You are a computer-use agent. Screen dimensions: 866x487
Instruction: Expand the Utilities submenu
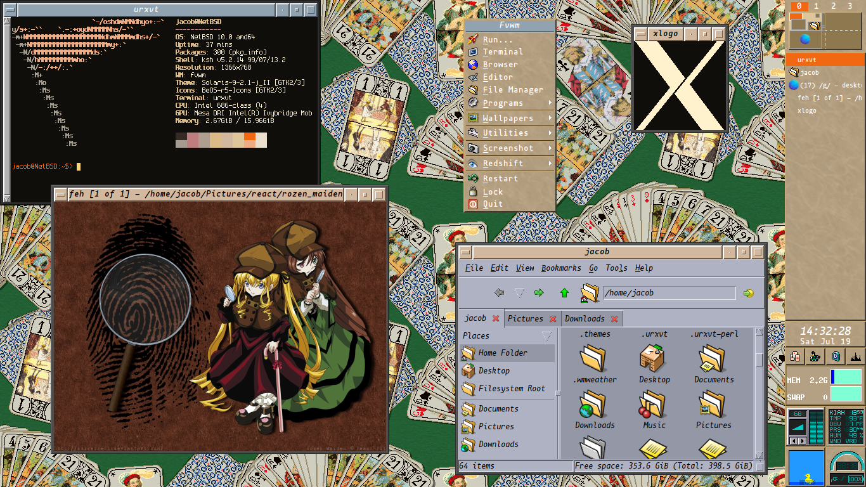tap(550, 133)
